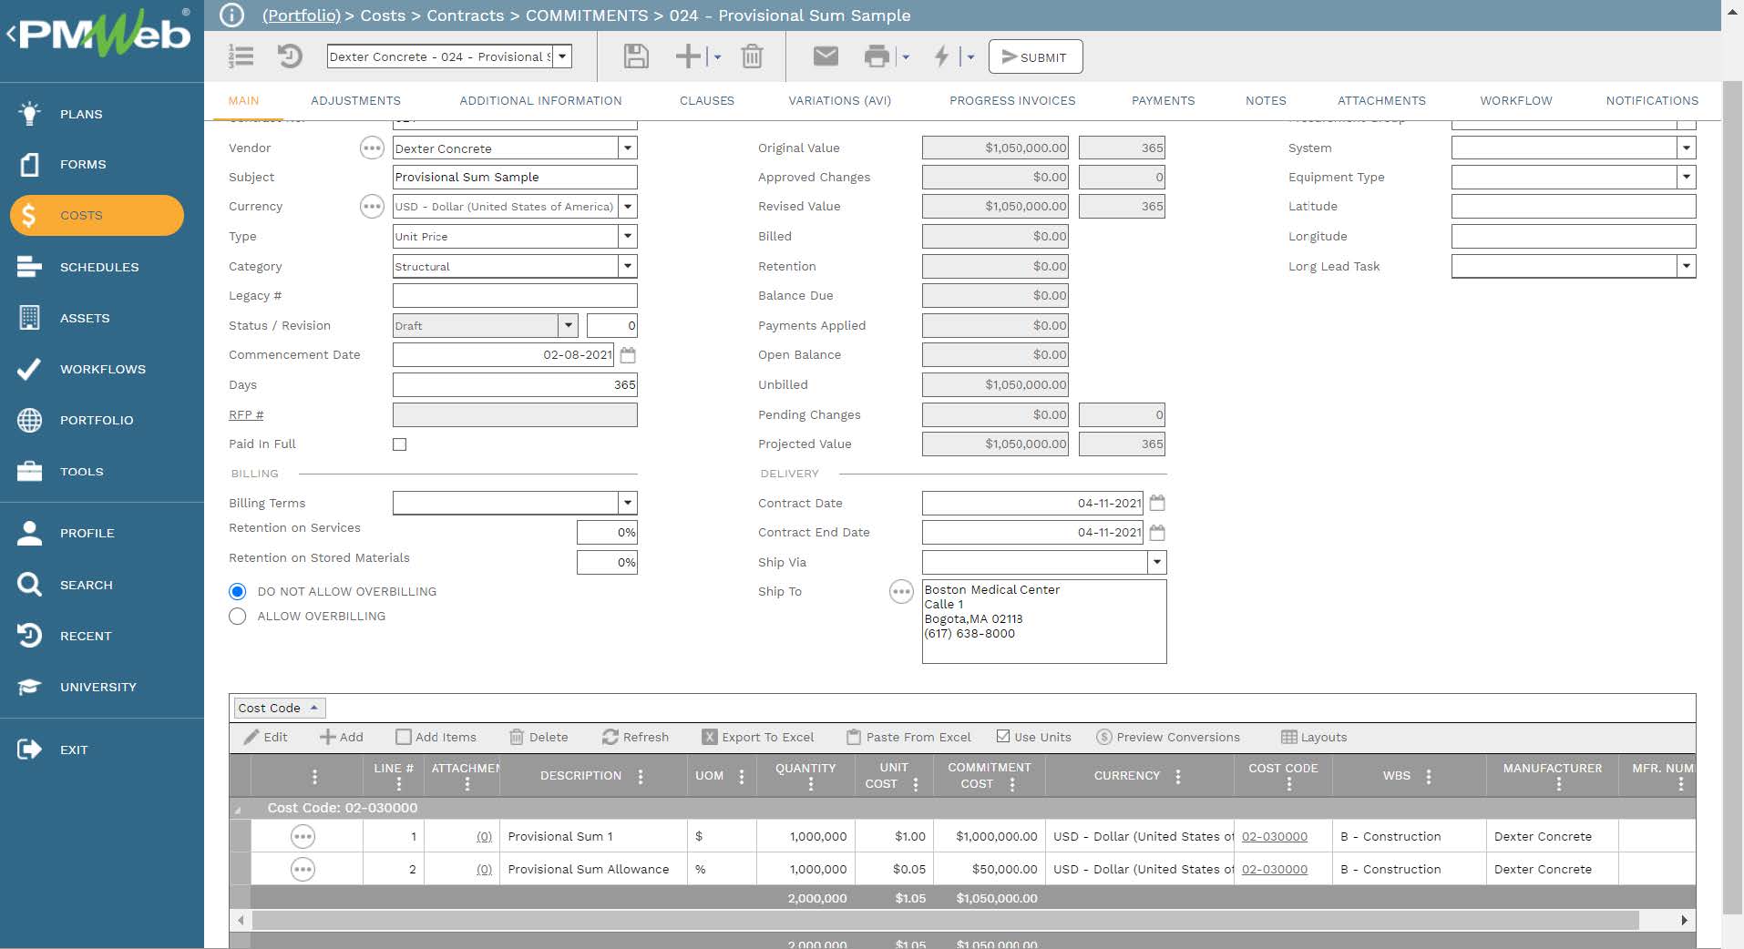Switch to Progress Invoices tab

click(x=1012, y=100)
